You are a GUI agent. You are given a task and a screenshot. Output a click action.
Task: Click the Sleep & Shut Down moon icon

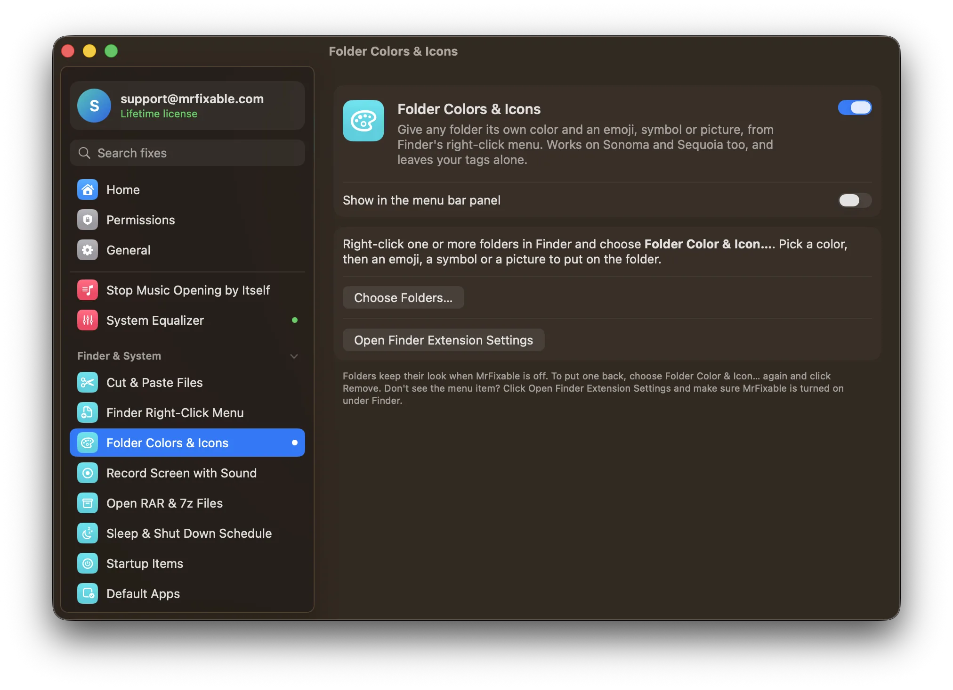88,534
